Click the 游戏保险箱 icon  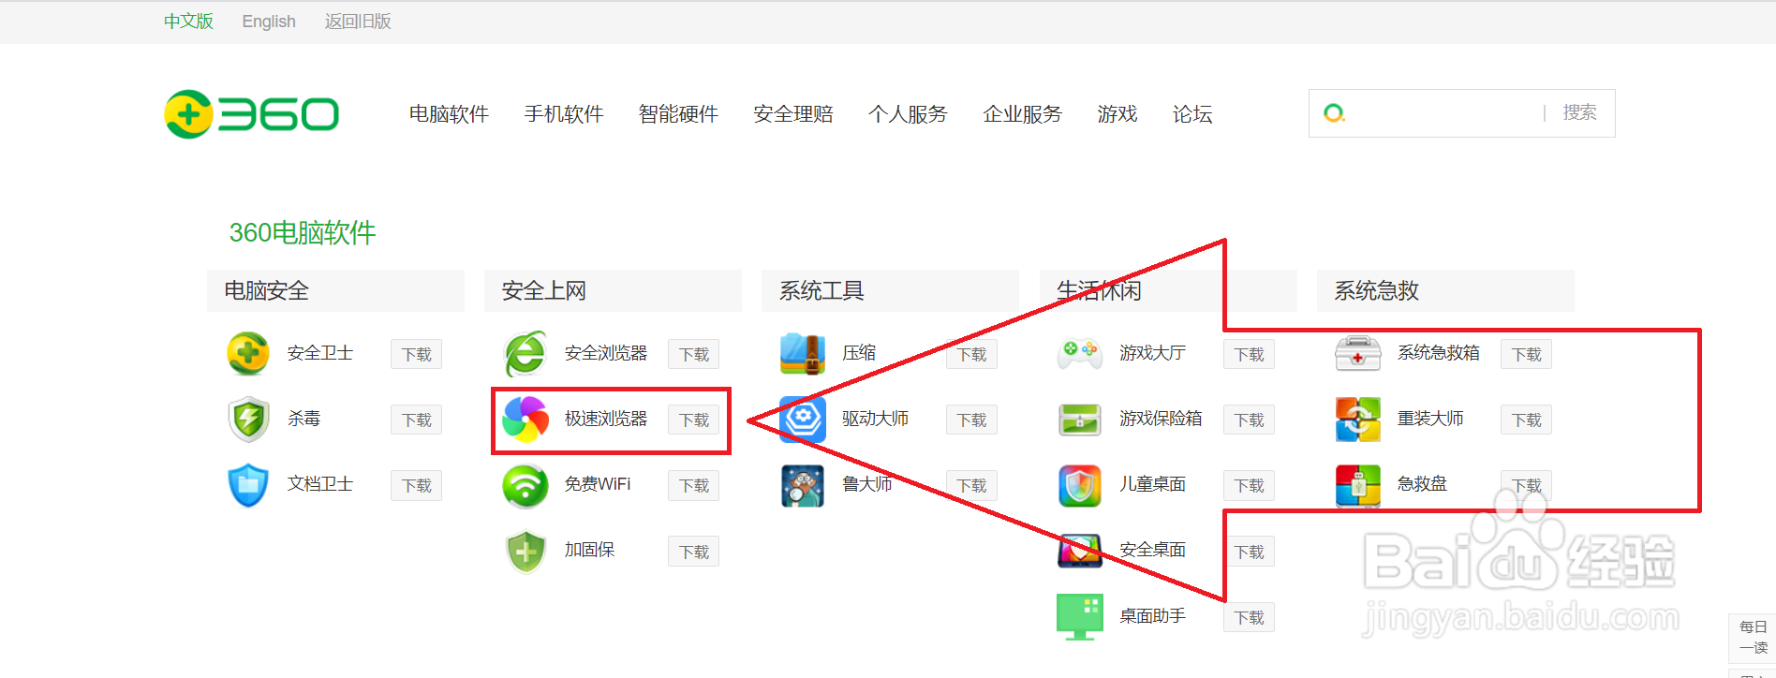1080,420
